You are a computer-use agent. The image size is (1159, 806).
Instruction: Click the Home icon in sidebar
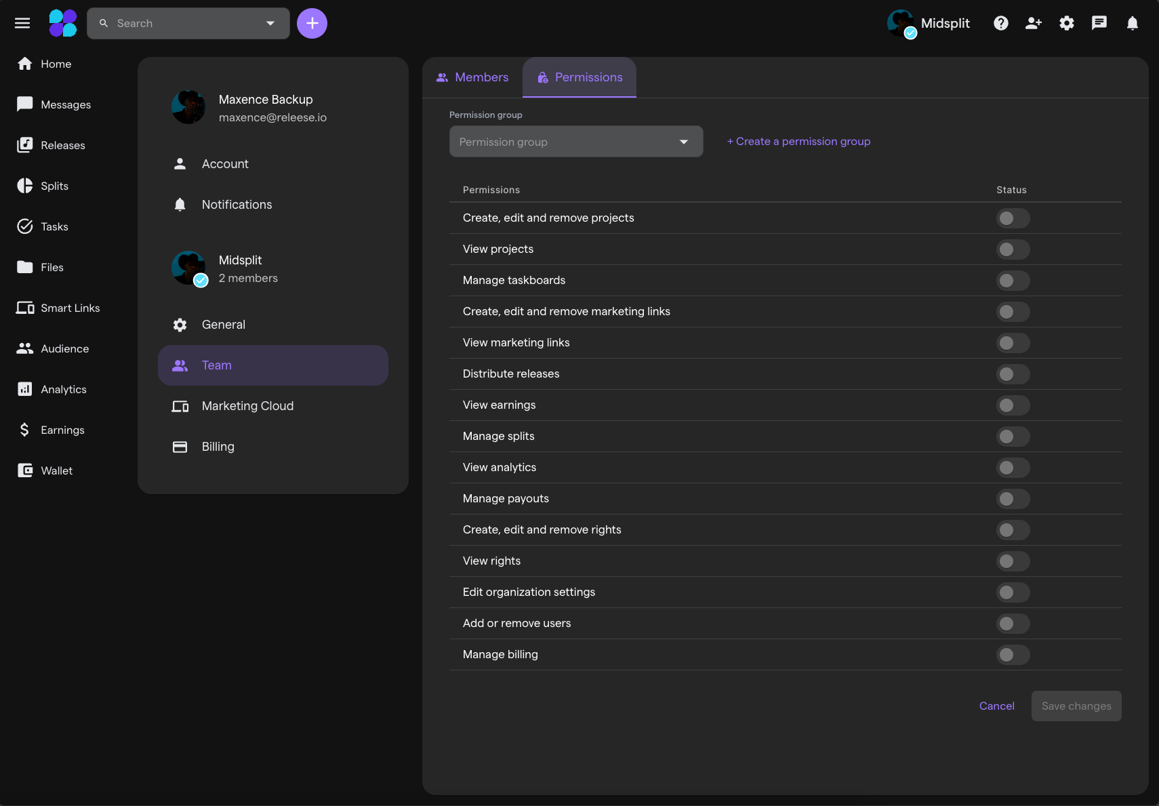(25, 64)
